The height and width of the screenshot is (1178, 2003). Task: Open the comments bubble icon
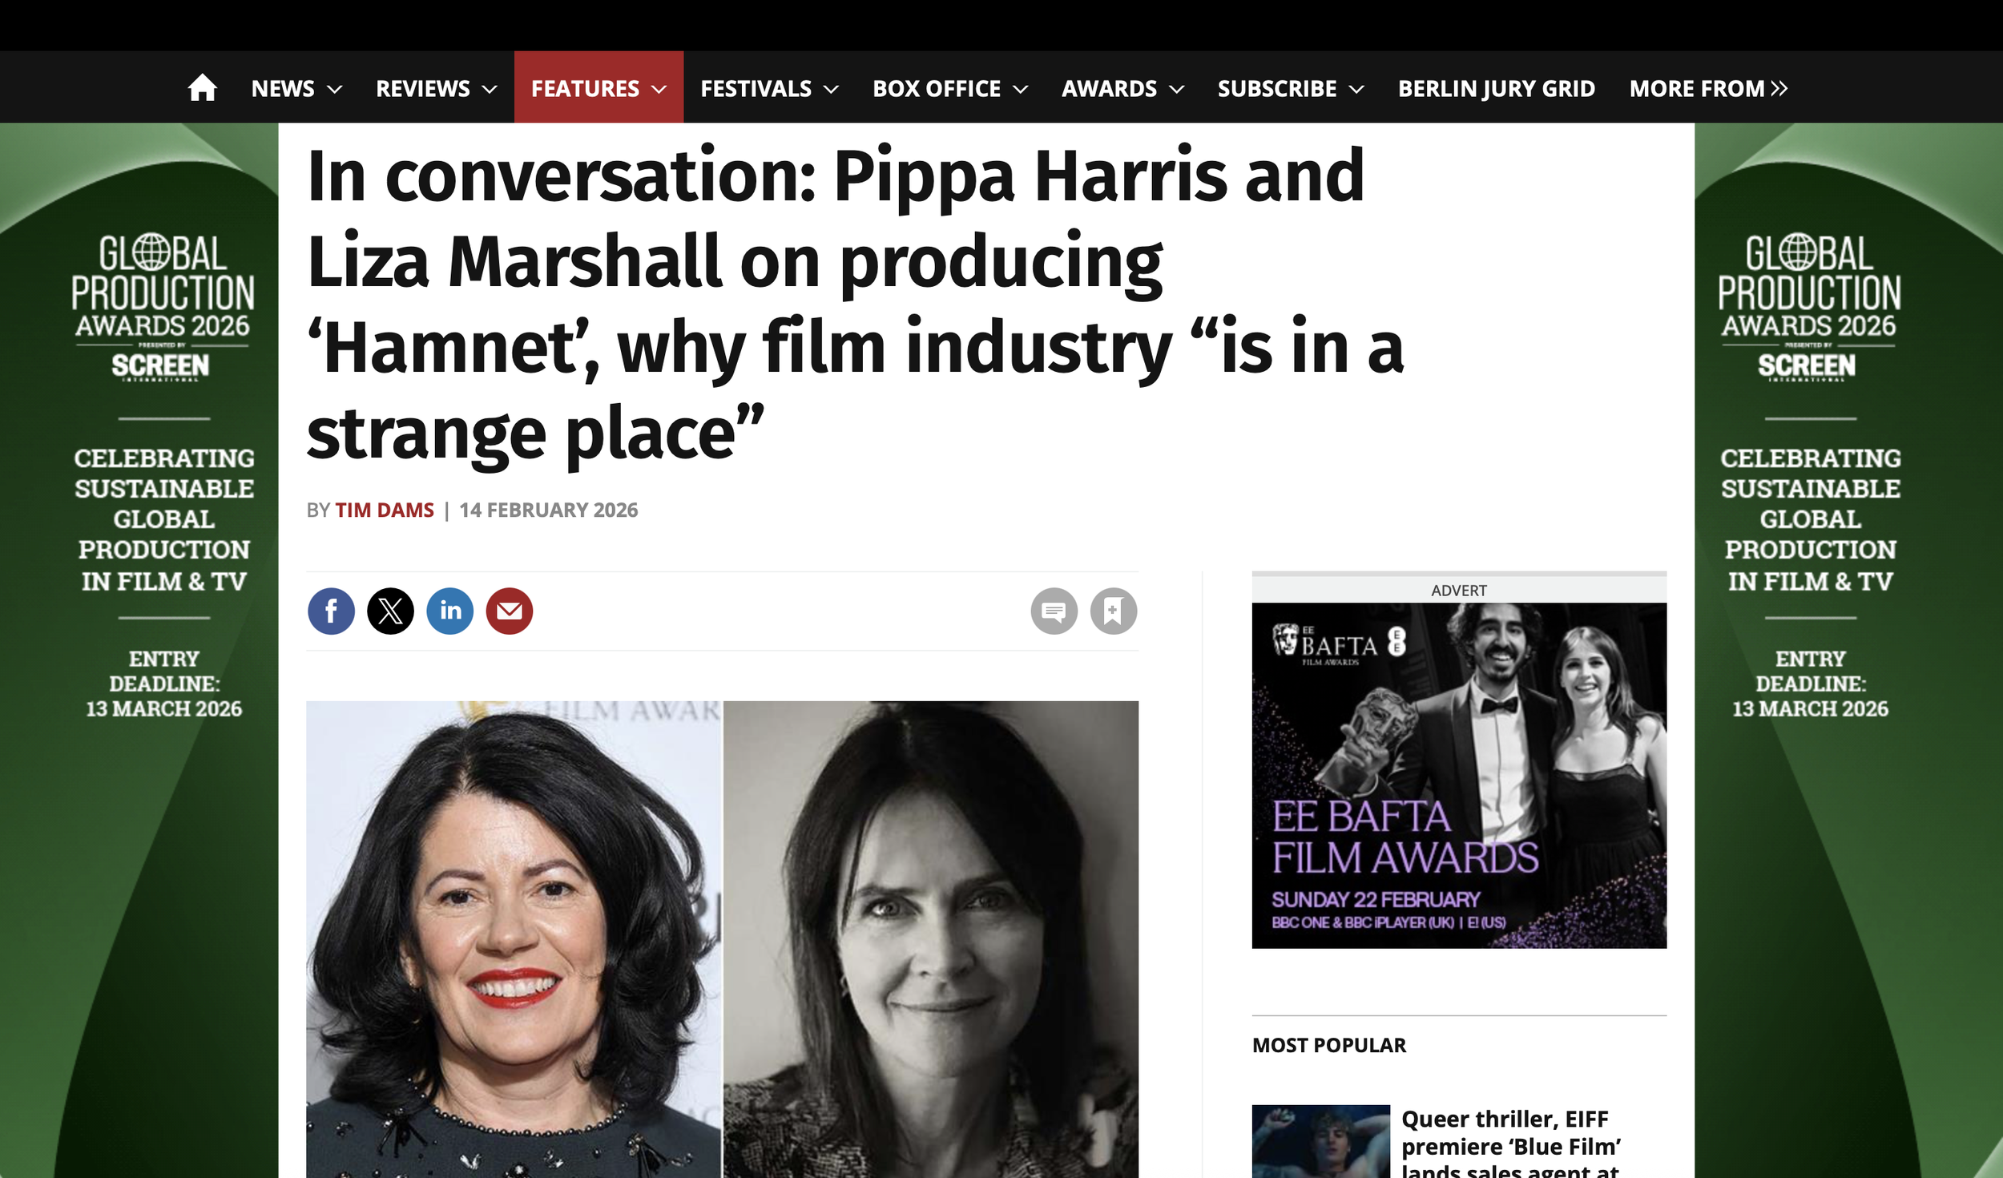pos(1054,611)
